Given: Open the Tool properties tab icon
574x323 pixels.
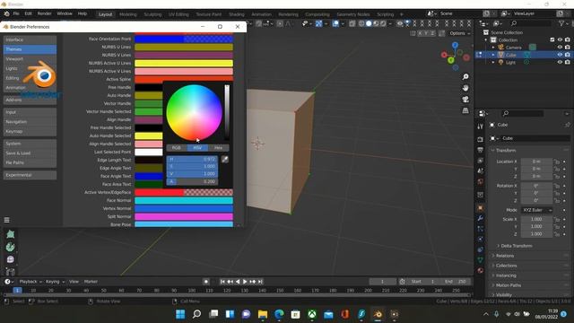Looking at the screenshot, I should (481, 127).
